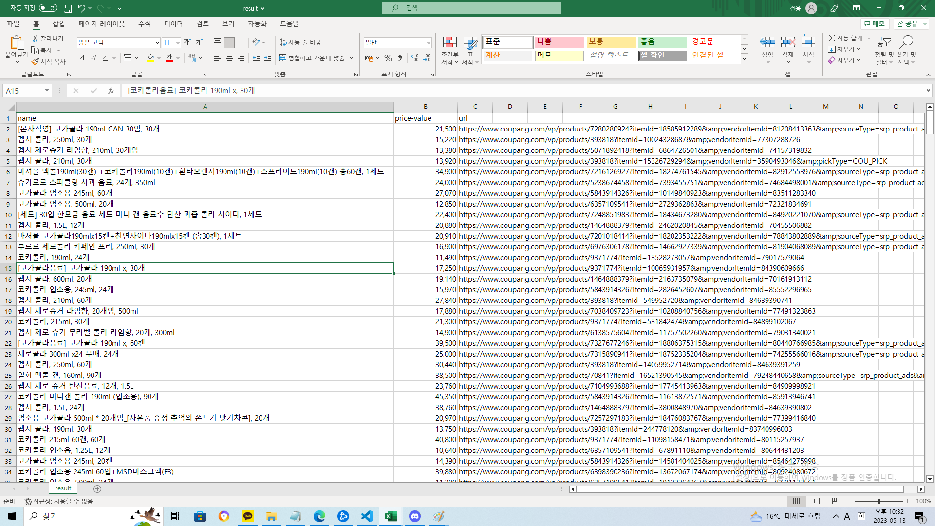
Task: Click Merge and Center (병합하고 가운데 맞춤)
Action: tap(312, 58)
